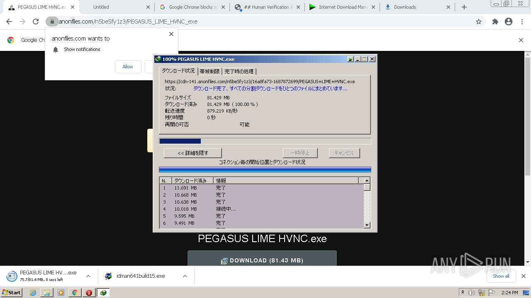Open the 帯域制限 tab in IDM dialog
The height and width of the screenshot is (298, 531).
[x=209, y=71]
